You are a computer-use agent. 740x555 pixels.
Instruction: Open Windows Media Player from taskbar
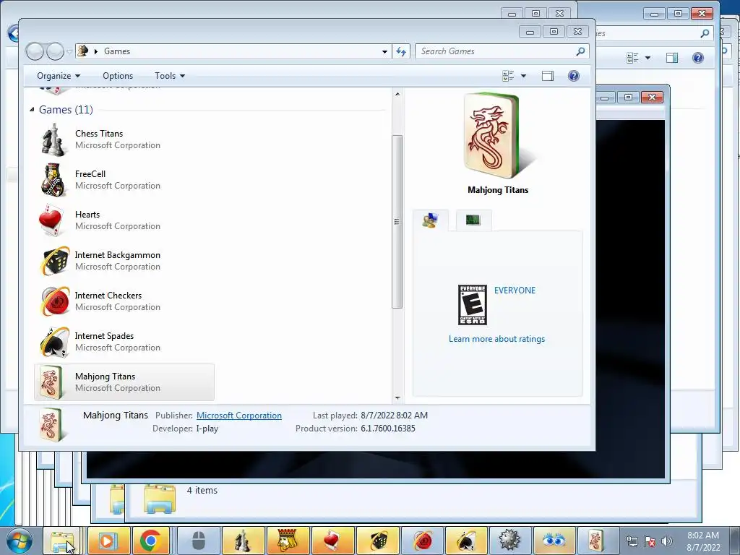coord(108,541)
